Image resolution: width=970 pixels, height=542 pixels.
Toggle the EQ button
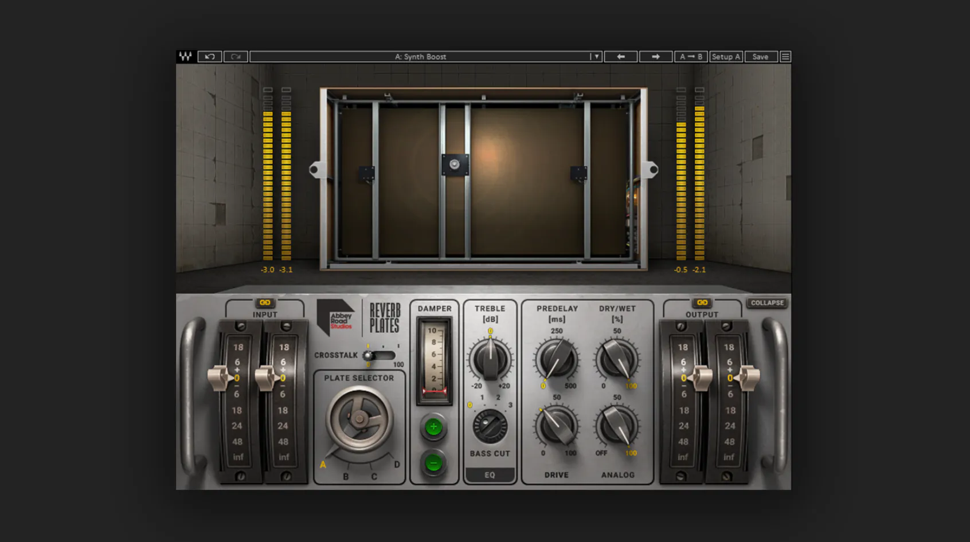point(490,475)
